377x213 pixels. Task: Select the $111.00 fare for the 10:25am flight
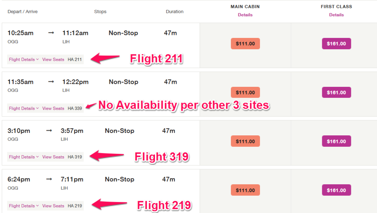tap(245, 43)
